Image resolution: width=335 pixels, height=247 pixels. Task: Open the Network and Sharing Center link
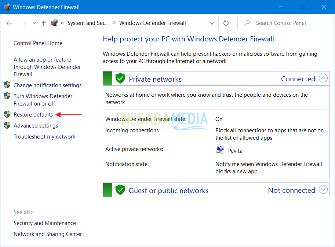point(47,234)
